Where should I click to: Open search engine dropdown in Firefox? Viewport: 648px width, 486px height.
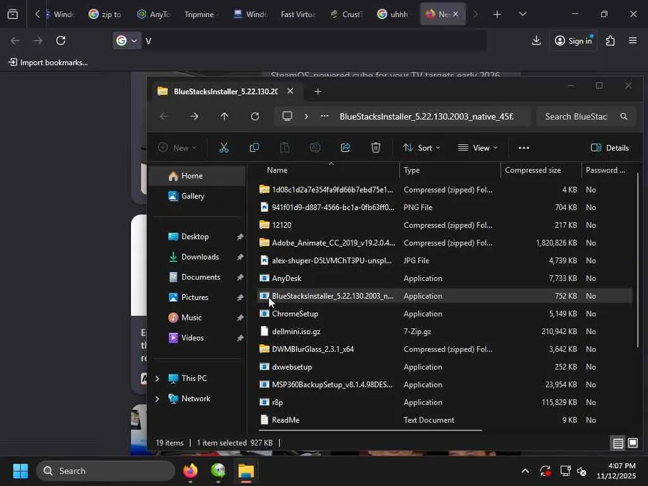pos(127,40)
